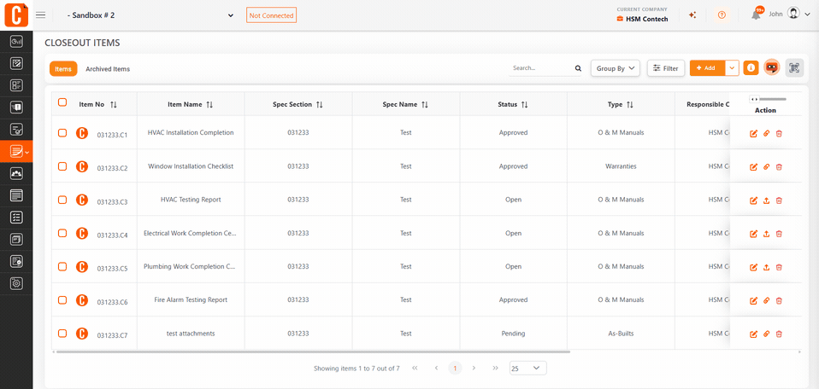Image resolution: width=819 pixels, height=389 pixels.
Task: Click the orange info icon button
Action: coord(751,67)
